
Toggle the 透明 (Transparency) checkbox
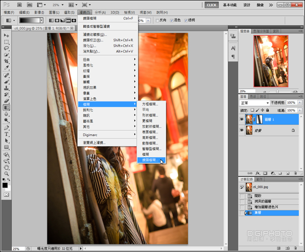point(186,20)
